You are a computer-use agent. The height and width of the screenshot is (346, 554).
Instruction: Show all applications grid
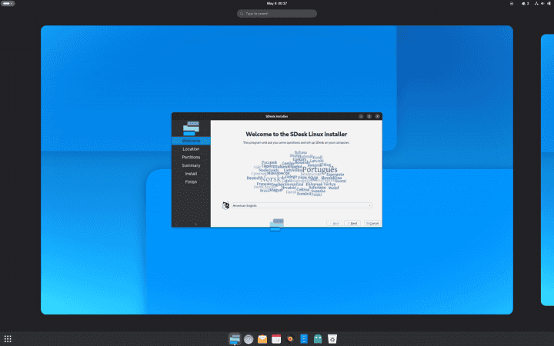tap(8, 339)
